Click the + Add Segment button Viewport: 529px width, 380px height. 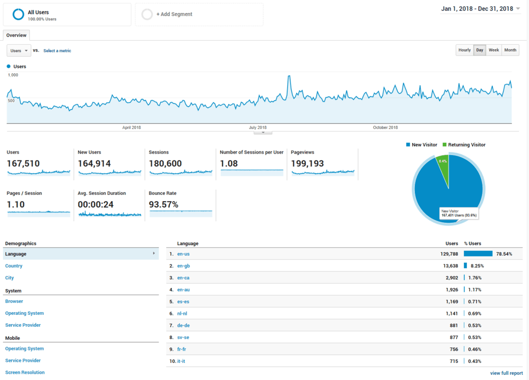tap(199, 14)
